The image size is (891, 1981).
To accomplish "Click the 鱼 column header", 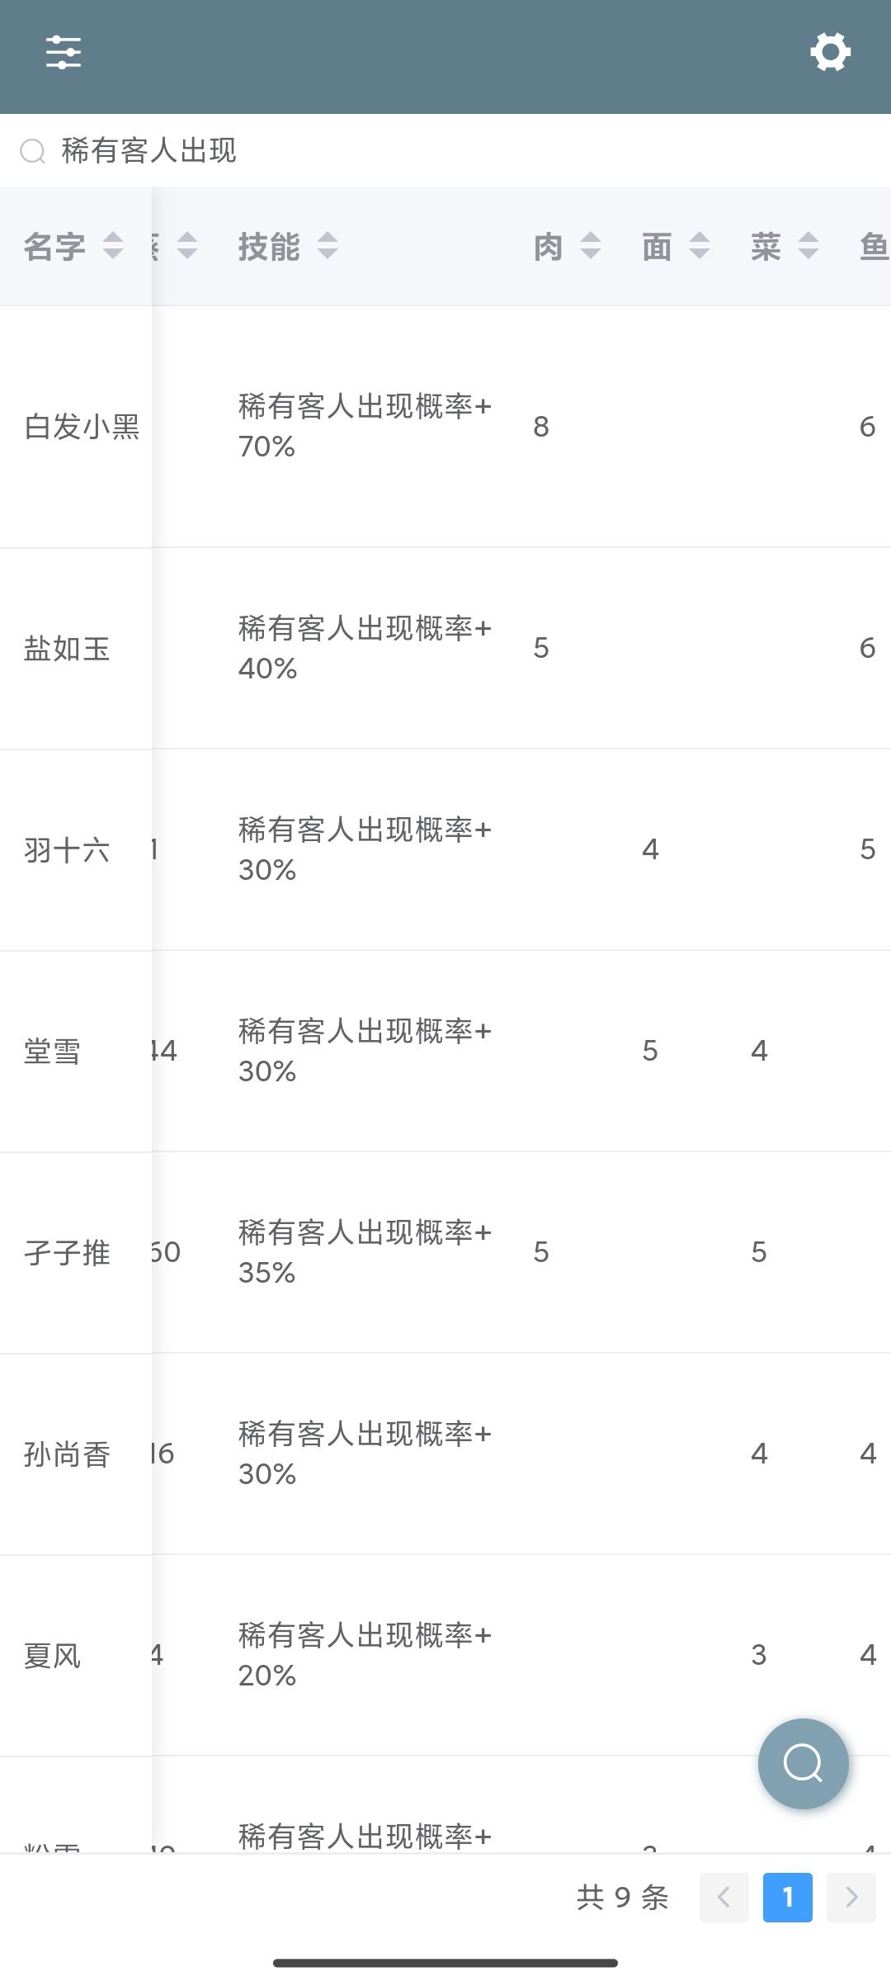I will pyautogui.click(x=874, y=246).
